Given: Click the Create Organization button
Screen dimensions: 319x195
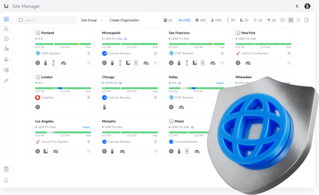Looking at the screenshot, I should tap(124, 20).
